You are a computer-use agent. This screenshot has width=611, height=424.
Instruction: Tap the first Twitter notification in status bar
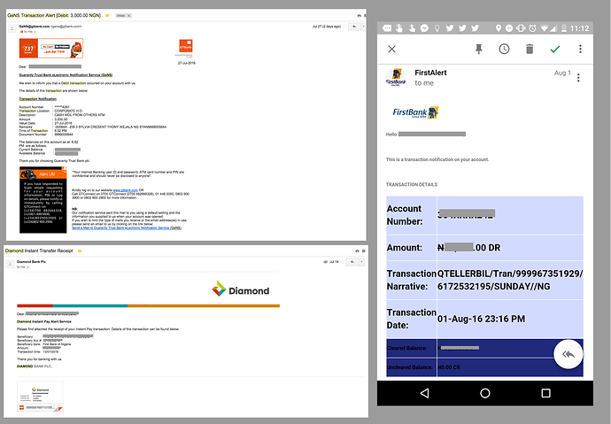[450, 28]
